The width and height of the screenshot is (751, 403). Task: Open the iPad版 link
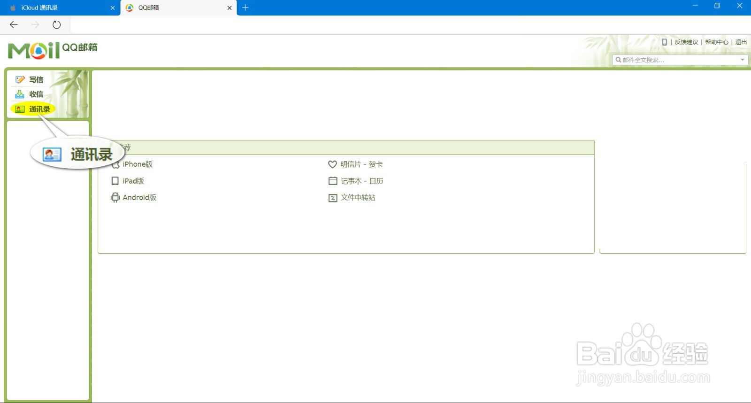tap(133, 181)
